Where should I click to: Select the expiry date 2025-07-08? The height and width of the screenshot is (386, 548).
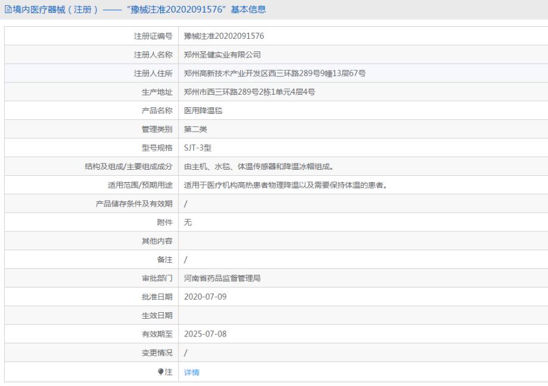point(205,334)
